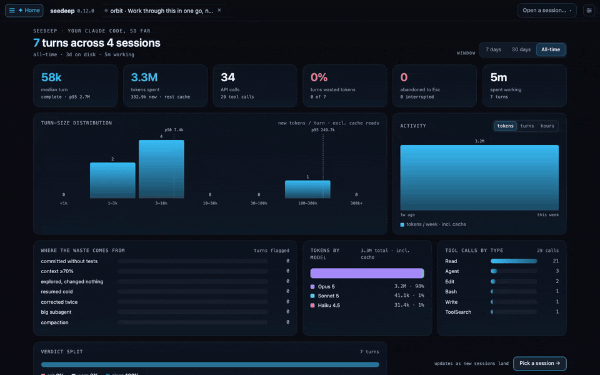Click the Haiku 4.5 pink swatch
Viewport: 600px width, 375px height.
pyautogui.click(x=312, y=306)
